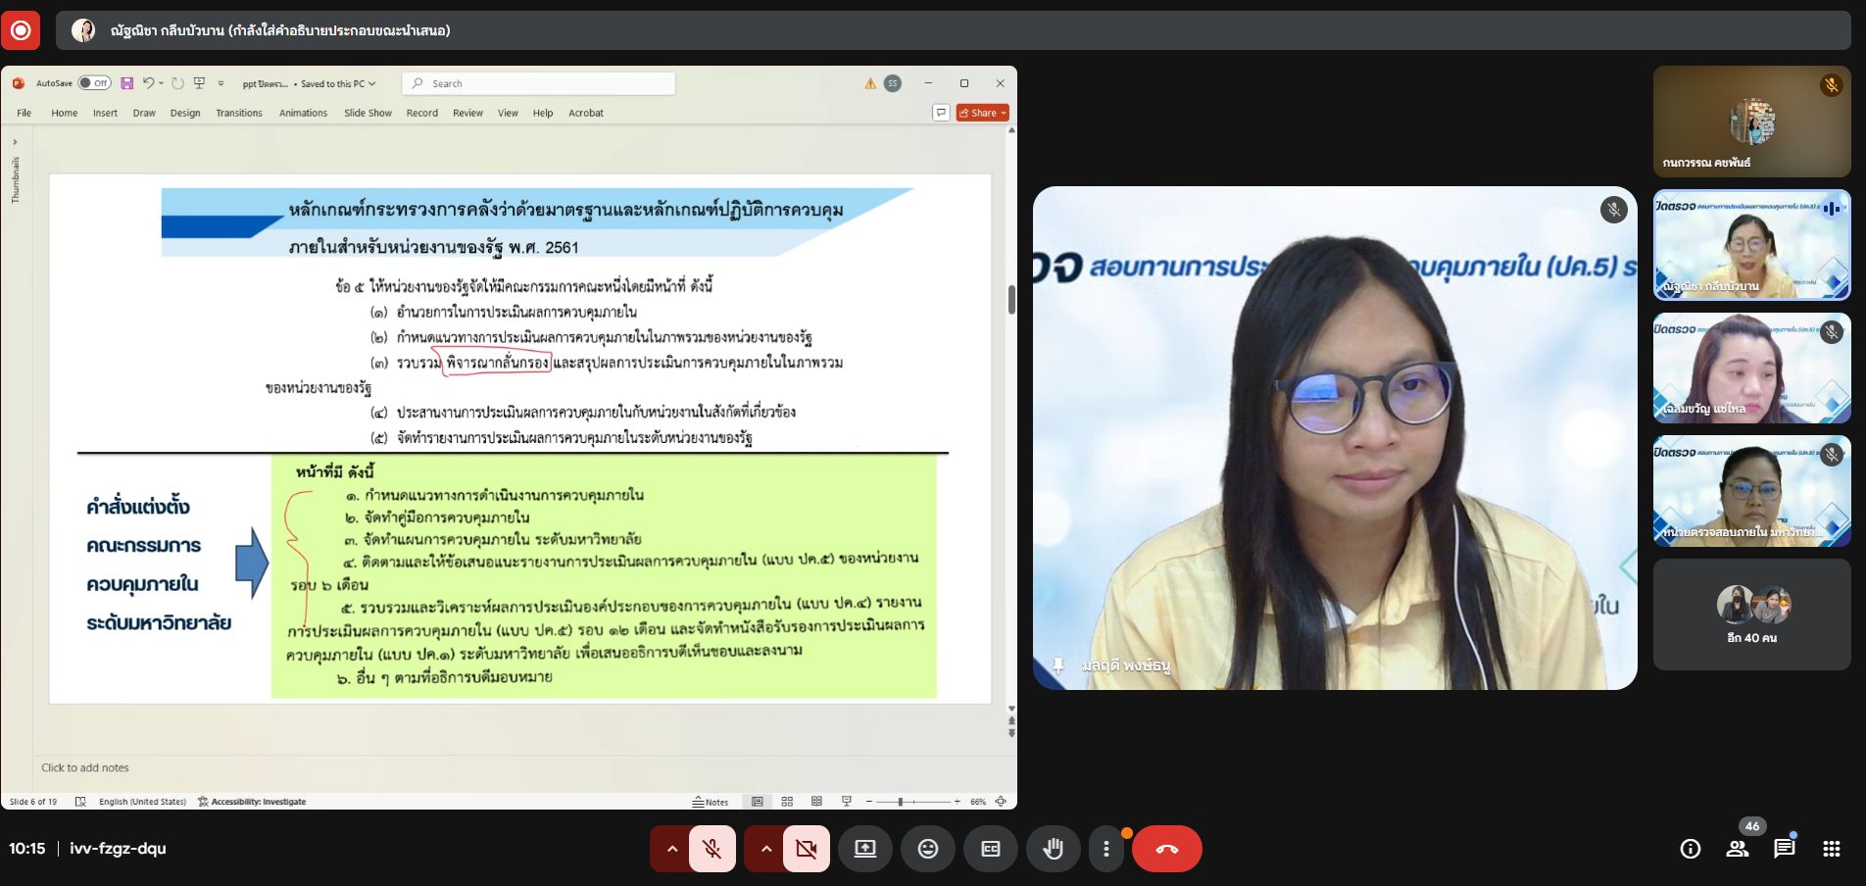This screenshot has height=886, width=1866.
Task: Click the raise hand icon
Action: [1053, 849]
